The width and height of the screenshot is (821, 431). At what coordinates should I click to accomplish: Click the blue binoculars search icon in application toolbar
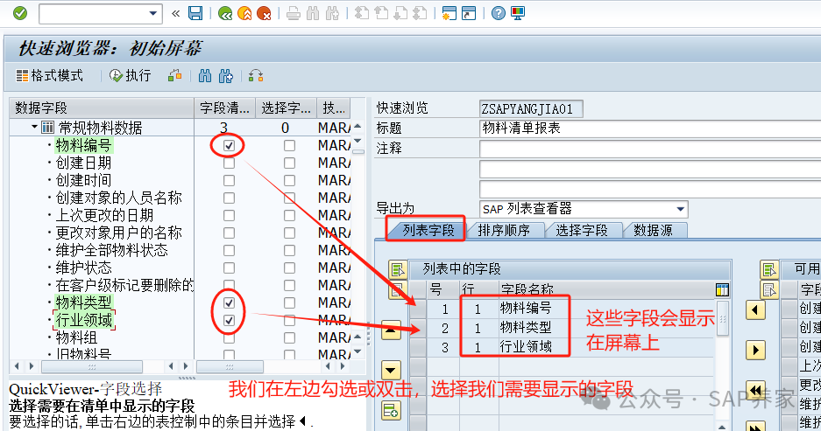click(x=205, y=76)
